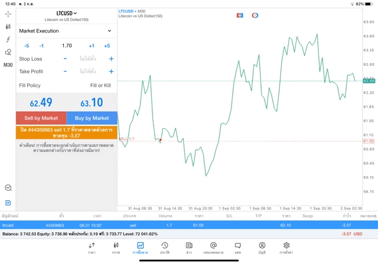Open the History tab icon
This screenshot has width=378, height=264.
point(164,247)
